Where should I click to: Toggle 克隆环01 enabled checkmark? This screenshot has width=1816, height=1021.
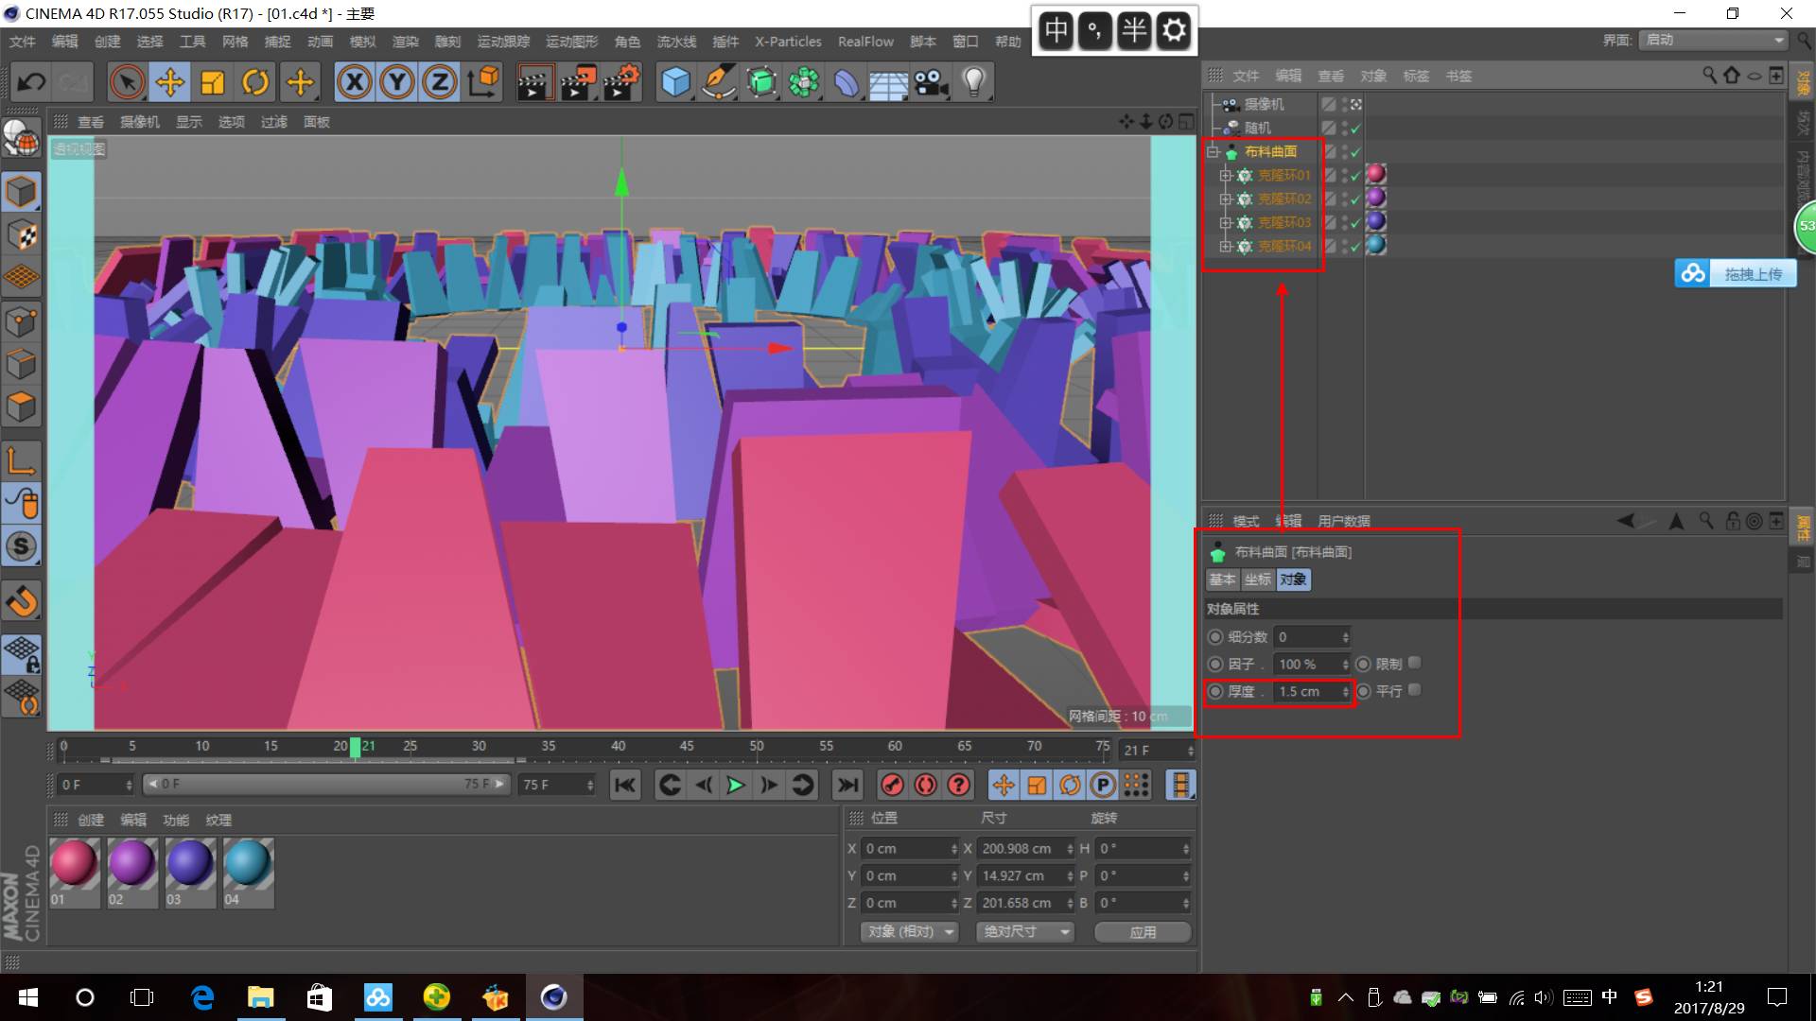tap(1355, 175)
